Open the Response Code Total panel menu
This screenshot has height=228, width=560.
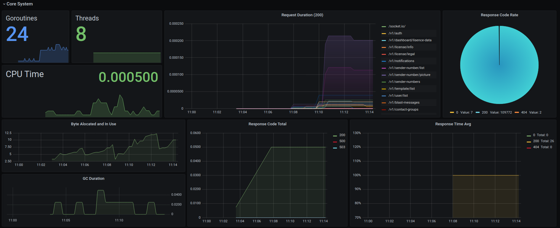[x=267, y=124]
